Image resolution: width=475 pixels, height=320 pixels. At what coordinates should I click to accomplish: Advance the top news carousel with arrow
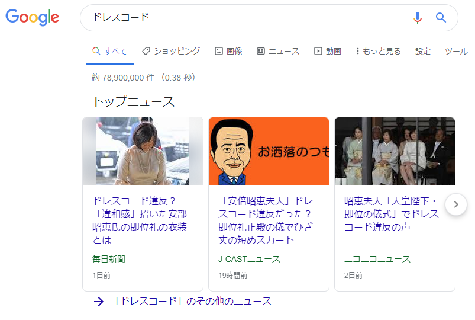coord(456,204)
